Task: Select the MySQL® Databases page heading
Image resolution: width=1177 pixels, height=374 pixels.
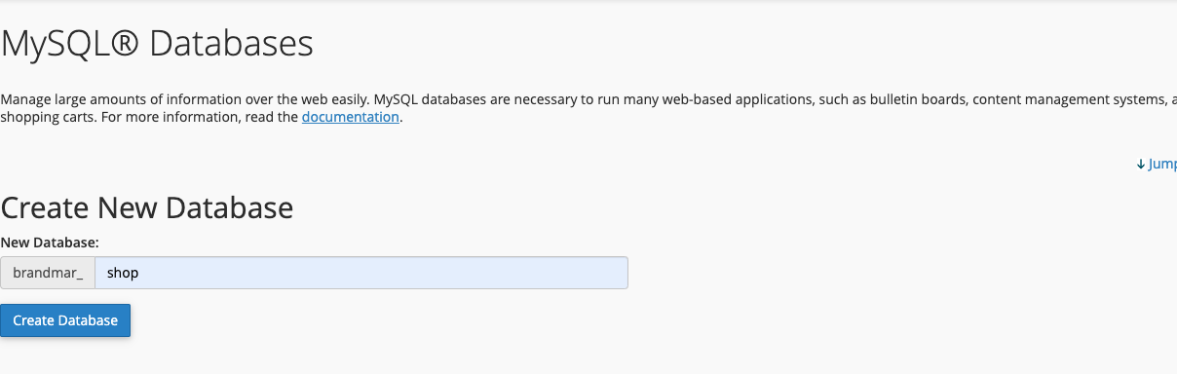Action: click(157, 44)
